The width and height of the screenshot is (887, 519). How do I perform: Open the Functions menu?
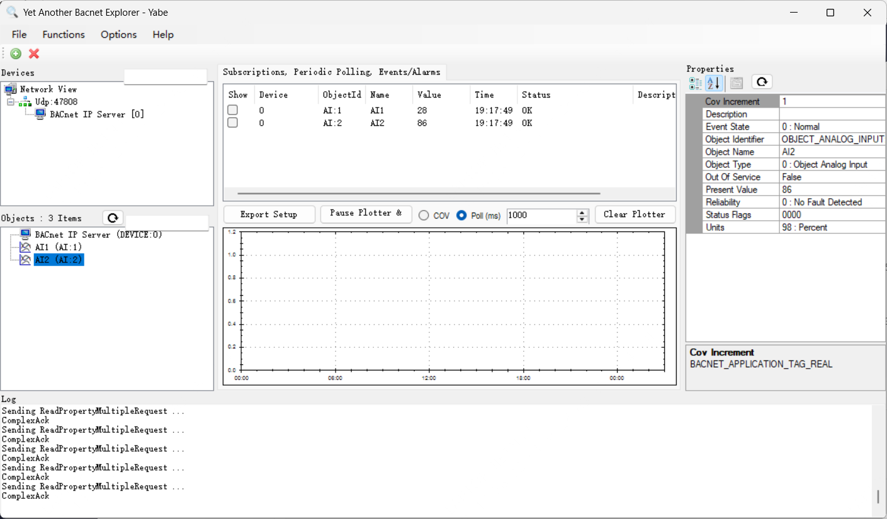64,35
